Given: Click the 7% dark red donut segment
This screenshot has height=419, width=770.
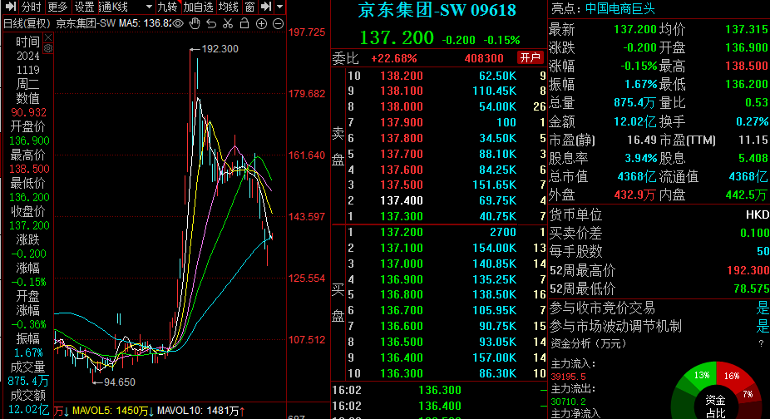Looking at the screenshot, I should (748, 394).
